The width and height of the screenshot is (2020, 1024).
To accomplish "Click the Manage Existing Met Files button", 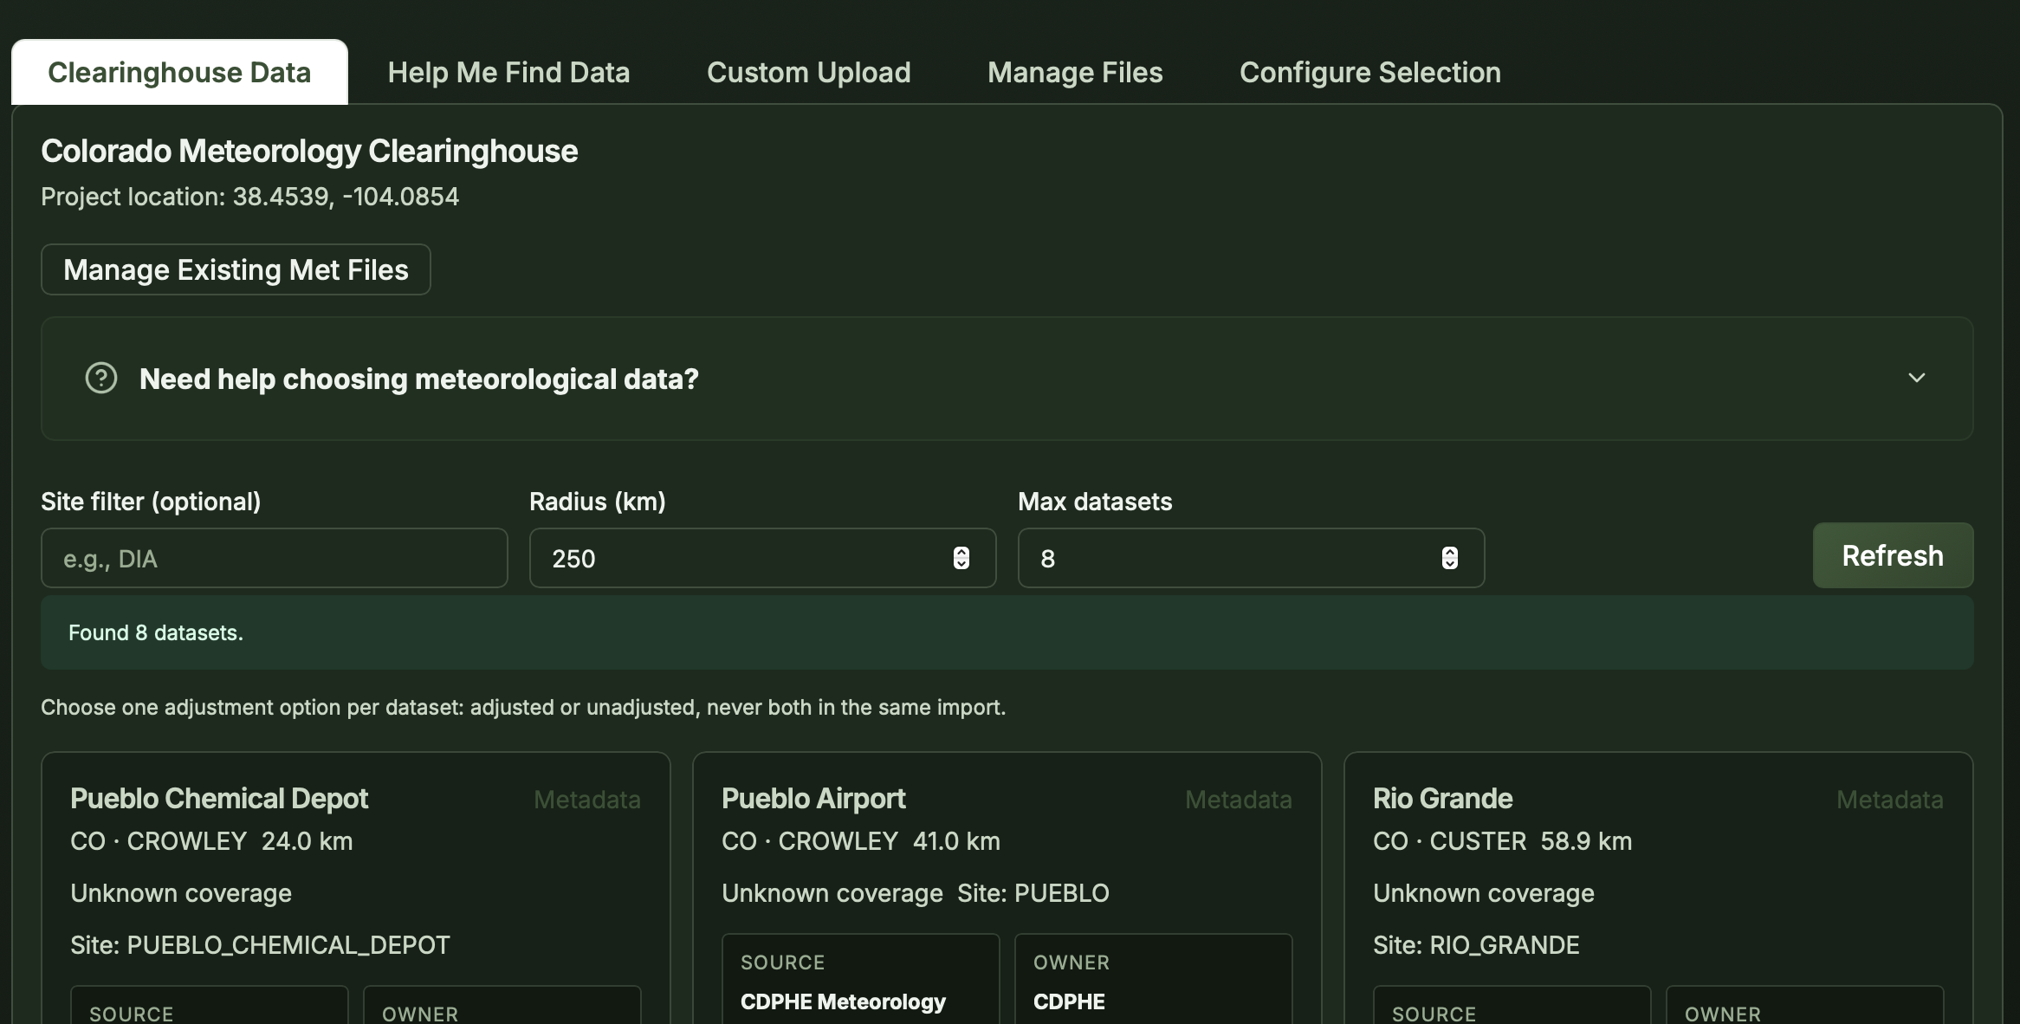I will 236,270.
